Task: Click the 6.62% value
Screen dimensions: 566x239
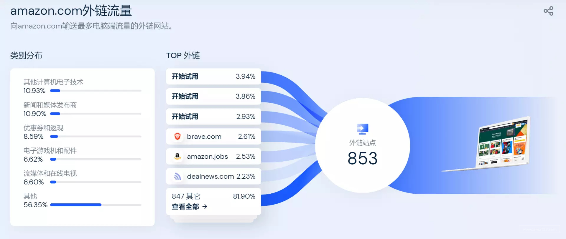Action: 33,159
